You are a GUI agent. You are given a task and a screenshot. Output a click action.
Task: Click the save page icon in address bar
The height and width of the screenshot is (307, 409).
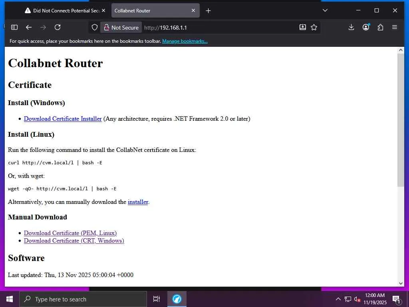(x=303, y=28)
